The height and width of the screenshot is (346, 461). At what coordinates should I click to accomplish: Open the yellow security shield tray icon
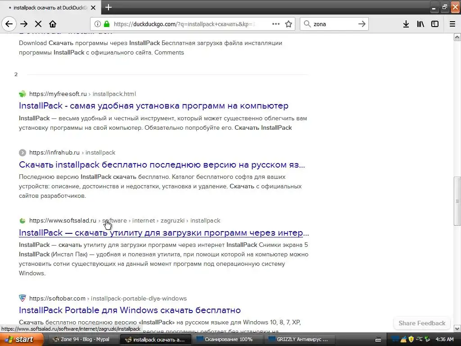411,340
